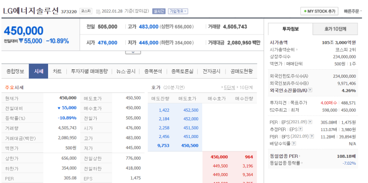368x183 pixels.
Task: Go to the 전자공시 tab
Action: pos(211,71)
